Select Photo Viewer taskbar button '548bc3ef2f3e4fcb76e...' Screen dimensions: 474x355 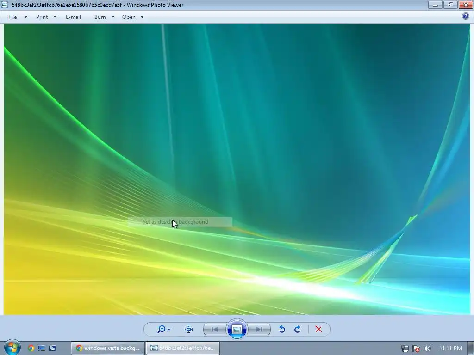(183, 348)
